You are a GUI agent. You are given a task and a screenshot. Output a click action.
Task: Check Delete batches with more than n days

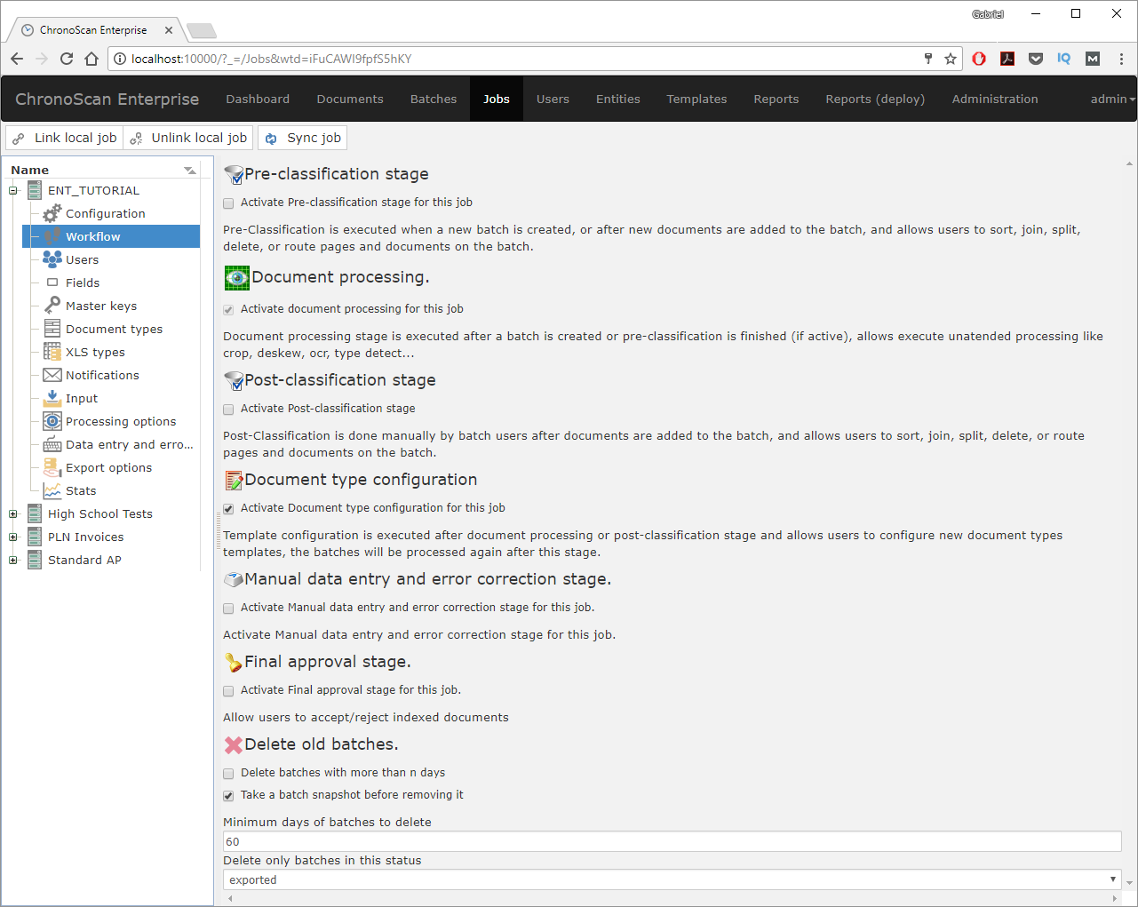228,774
